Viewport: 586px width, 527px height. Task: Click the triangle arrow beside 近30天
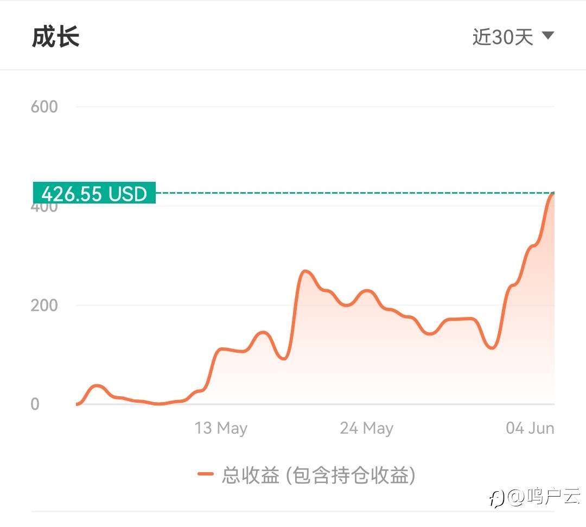[547, 36]
